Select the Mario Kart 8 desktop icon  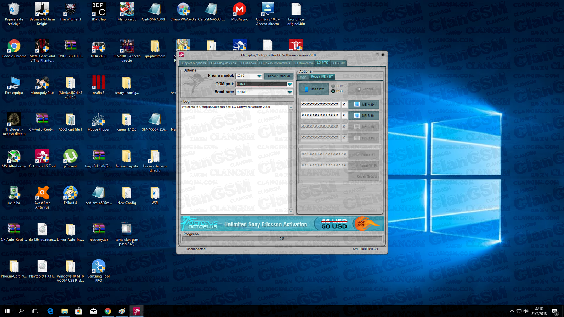tap(127, 12)
